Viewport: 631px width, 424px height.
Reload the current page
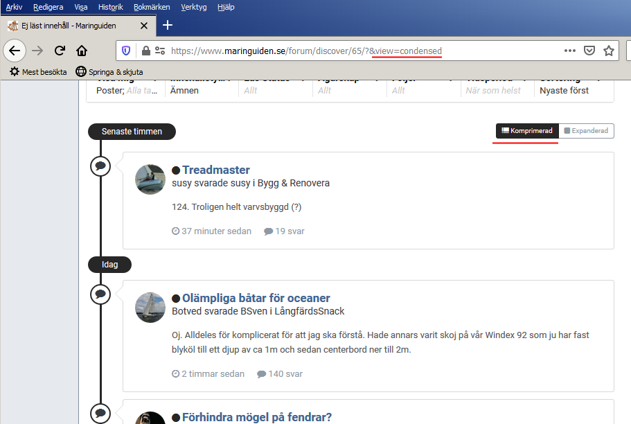tap(60, 51)
